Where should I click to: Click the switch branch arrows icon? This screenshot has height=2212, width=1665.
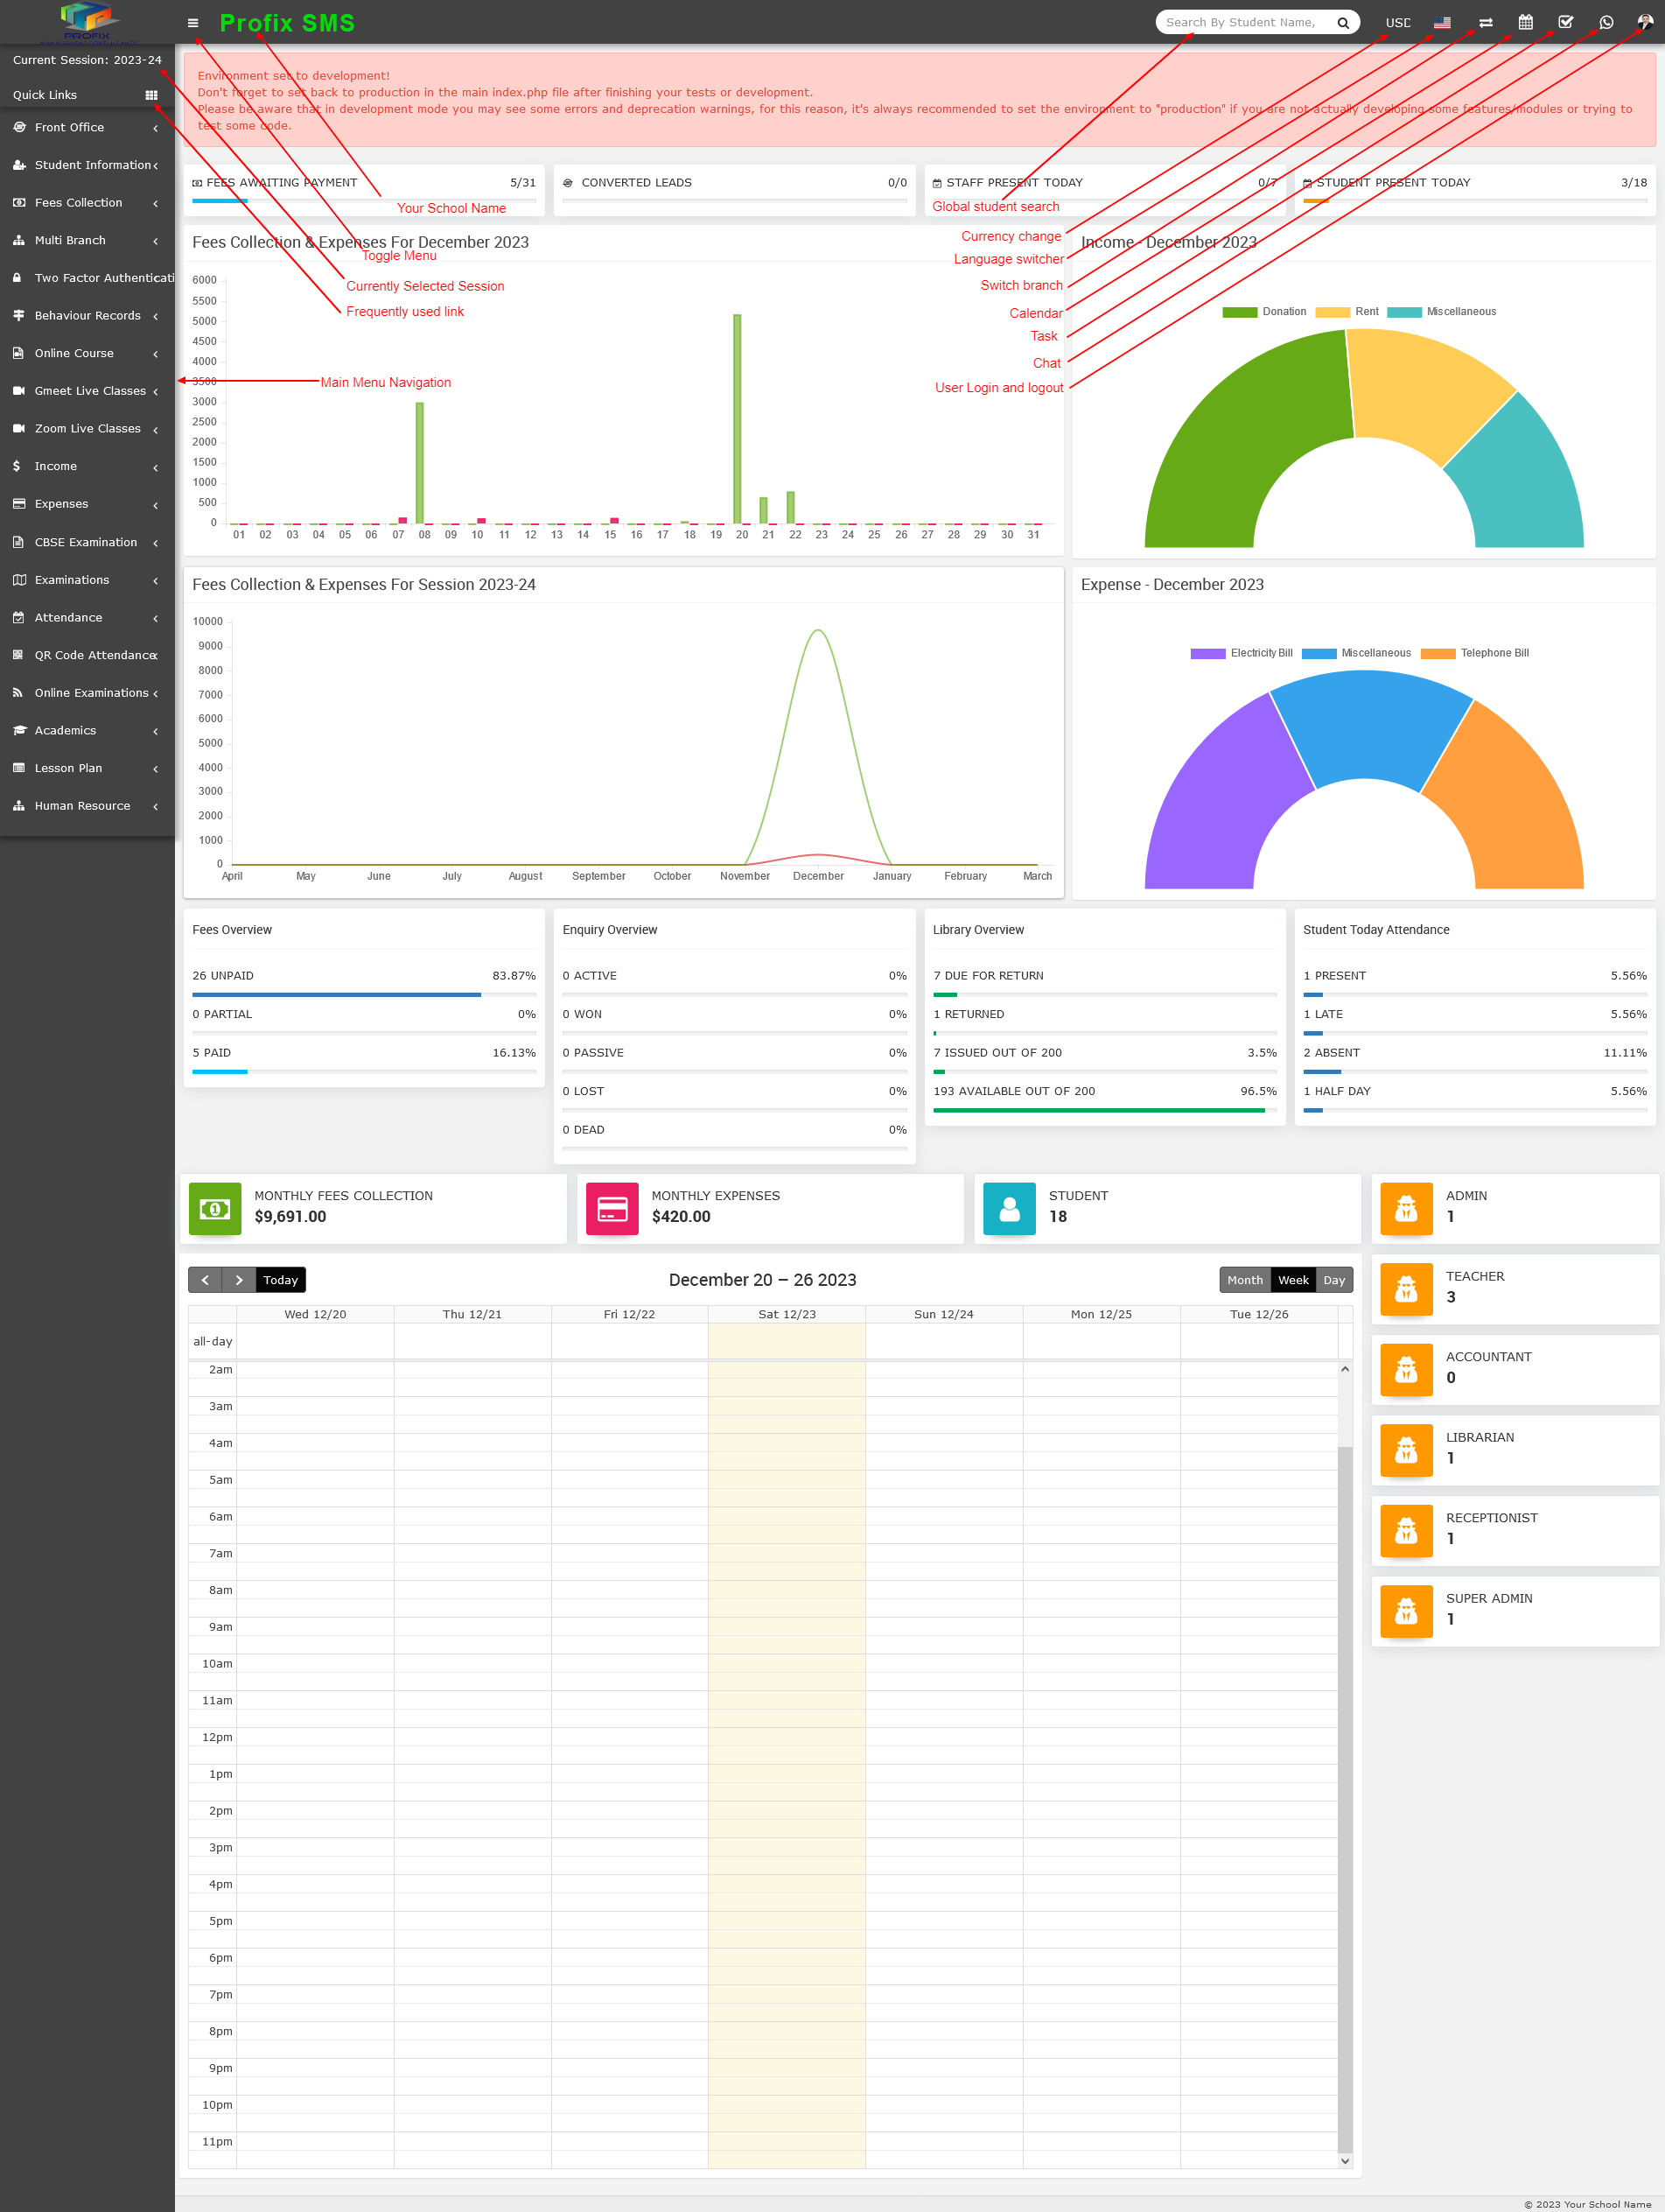click(x=1485, y=23)
